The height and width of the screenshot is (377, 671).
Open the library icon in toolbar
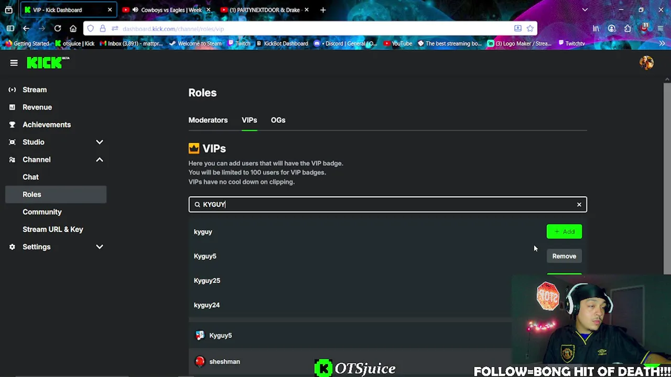(596, 28)
